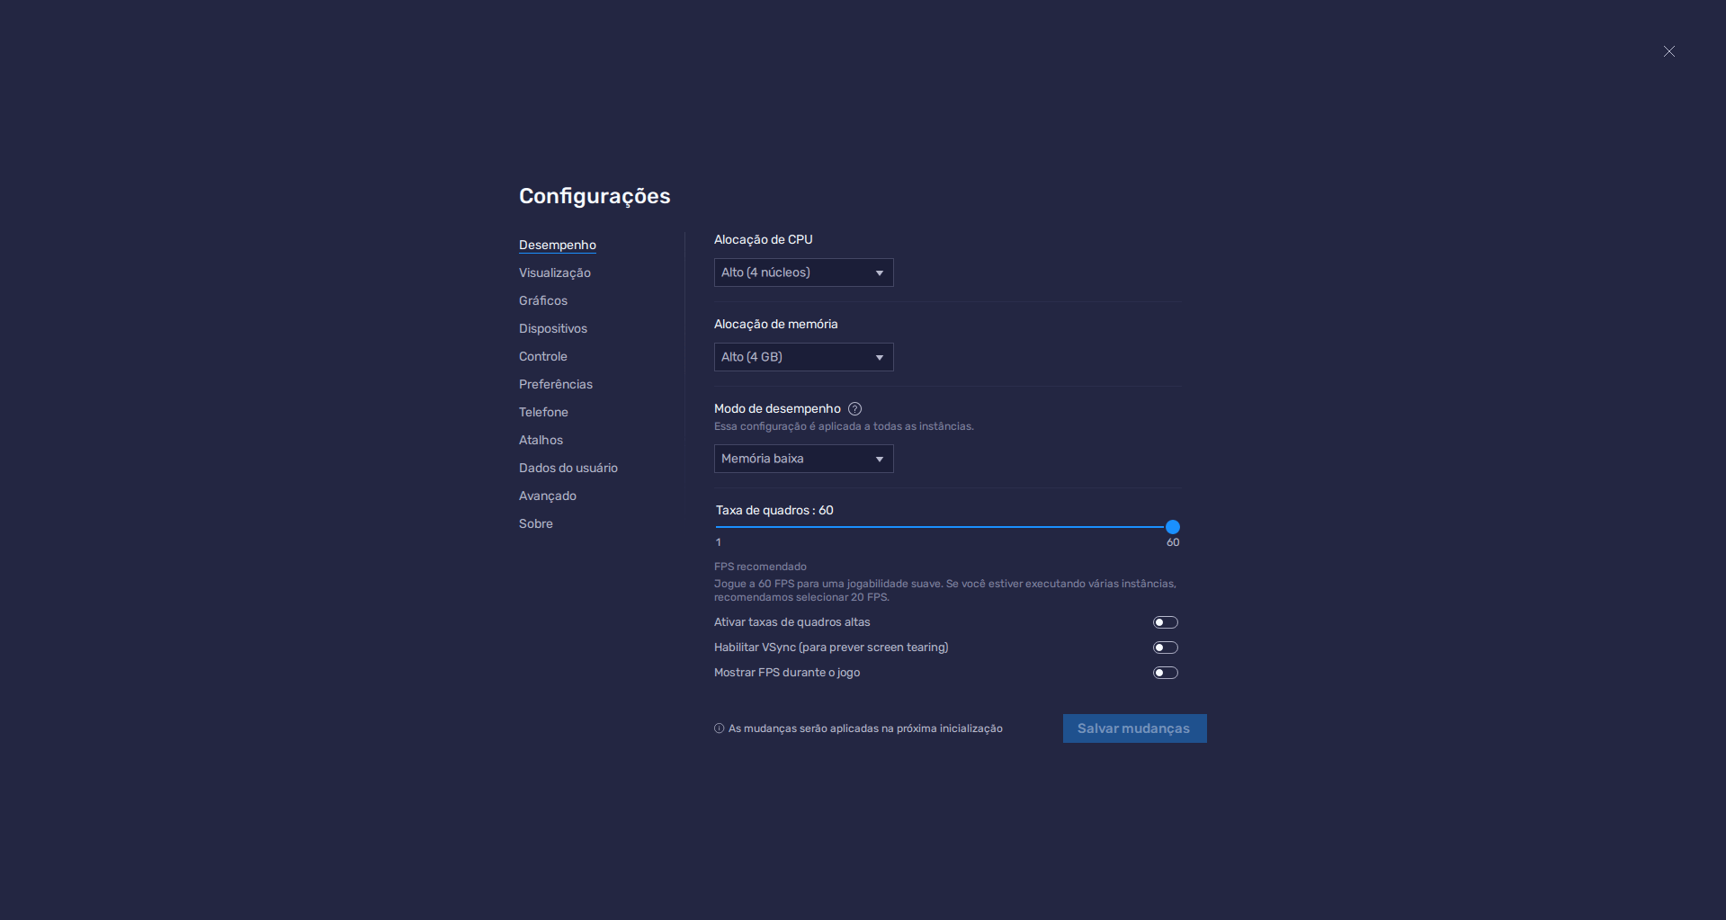Click the info icon beside As mudanças notice
The height and width of the screenshot is (920, 1726).
tap(719, 728)
